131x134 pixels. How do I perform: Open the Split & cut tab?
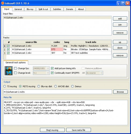[43, 9]
